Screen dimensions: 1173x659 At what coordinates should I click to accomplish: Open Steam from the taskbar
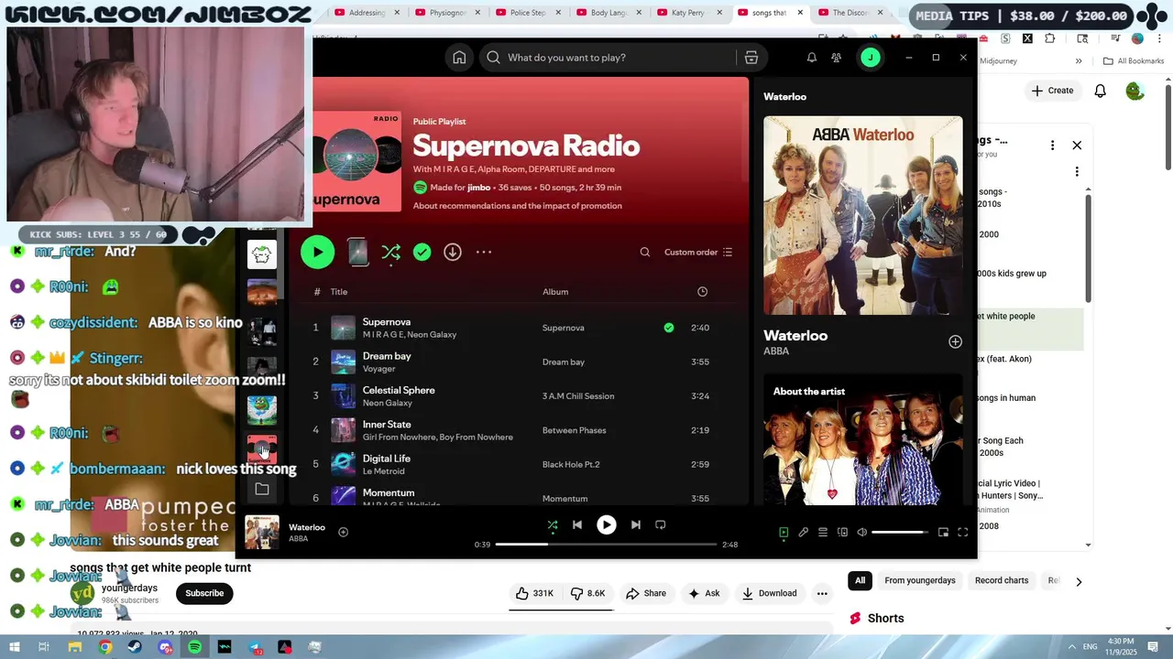coord(135,647)
